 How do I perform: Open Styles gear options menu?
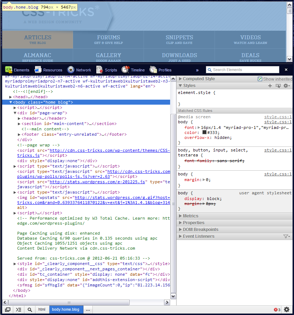coord(286,86)
